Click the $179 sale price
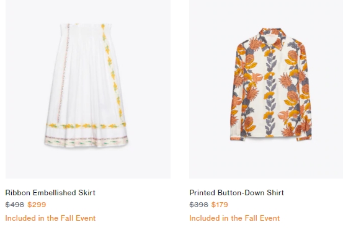 (x=220, y=205)
